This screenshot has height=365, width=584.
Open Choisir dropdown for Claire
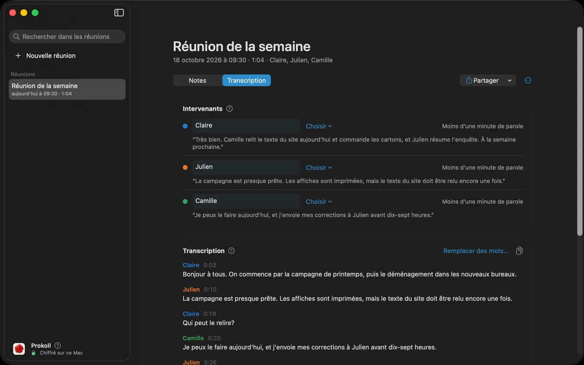[319, 126]
